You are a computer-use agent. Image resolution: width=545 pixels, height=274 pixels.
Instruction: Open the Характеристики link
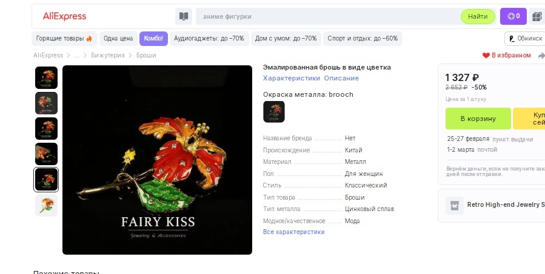(x=291, y=78)
